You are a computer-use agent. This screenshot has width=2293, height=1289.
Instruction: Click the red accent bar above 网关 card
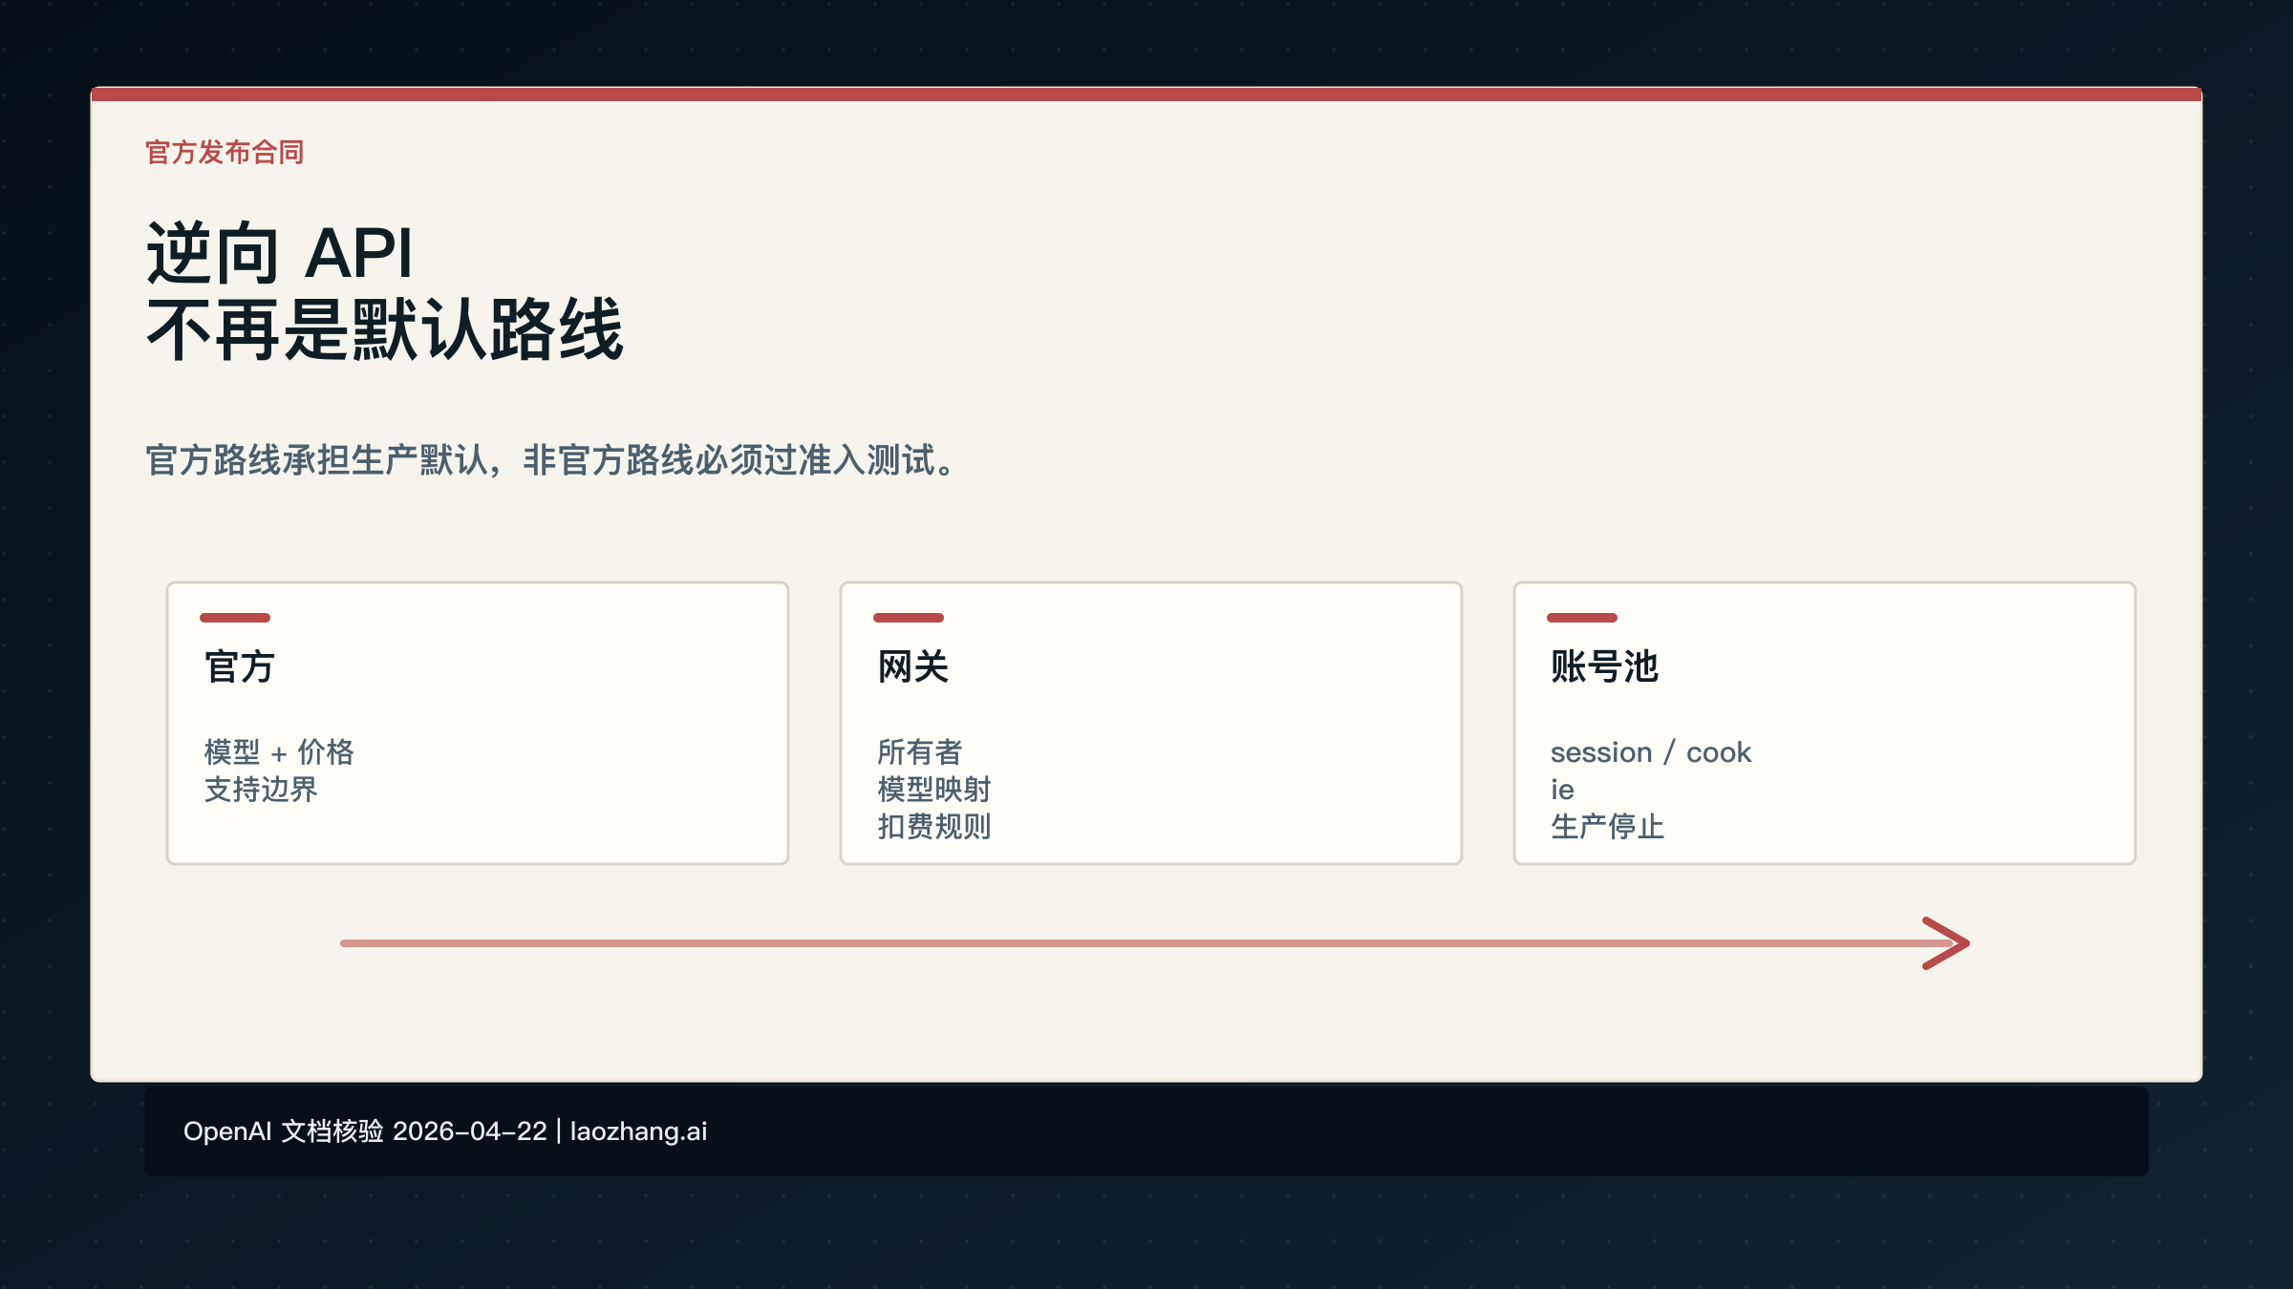click(x=910, y=618)
